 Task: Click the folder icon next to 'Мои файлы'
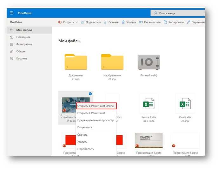click(12, 30)
